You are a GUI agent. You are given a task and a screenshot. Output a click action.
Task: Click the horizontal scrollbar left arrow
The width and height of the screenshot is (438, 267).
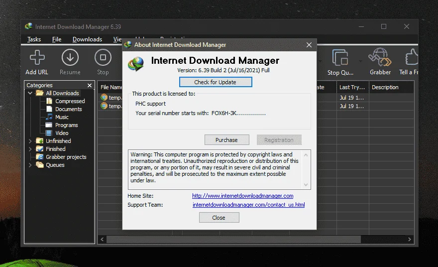[102, 239]
